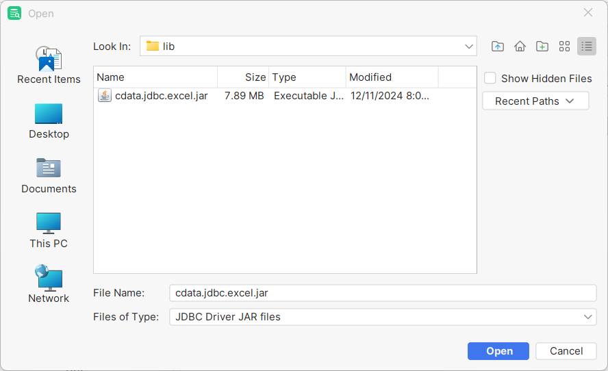Select cdata.jdbc.excel.jar file in list
This screenshot has width=608, height=371.
pos(161,96)
